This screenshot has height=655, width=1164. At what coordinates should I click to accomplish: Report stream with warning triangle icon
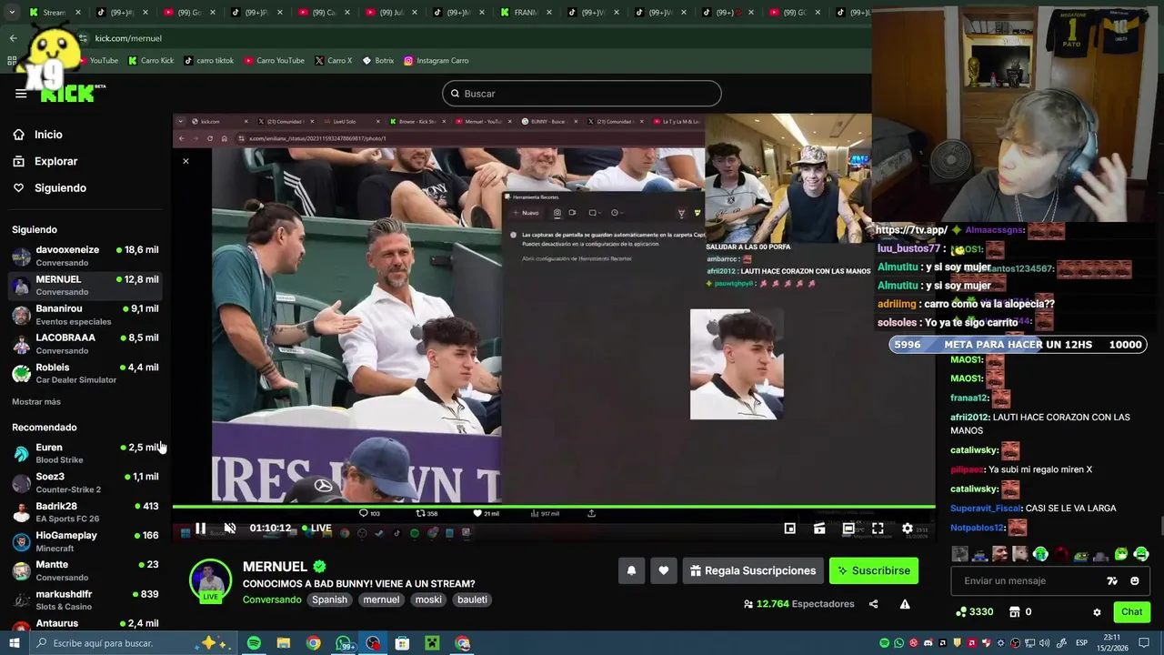[x=905, y=604]
